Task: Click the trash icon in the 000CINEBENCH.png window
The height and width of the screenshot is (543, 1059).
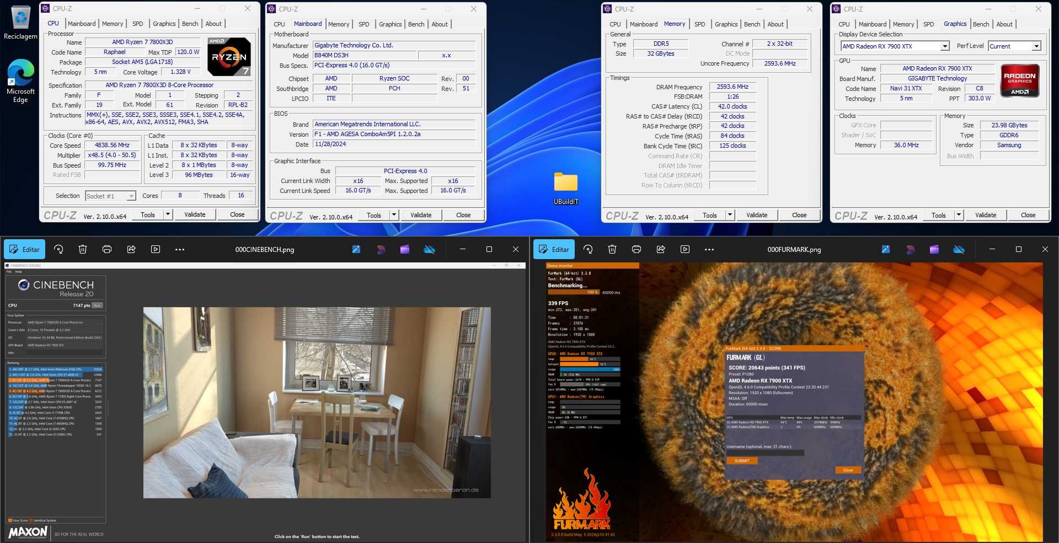Action: pos(83,249)
